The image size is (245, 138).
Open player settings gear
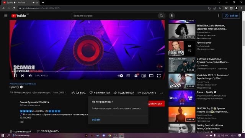tap(136, 76)
